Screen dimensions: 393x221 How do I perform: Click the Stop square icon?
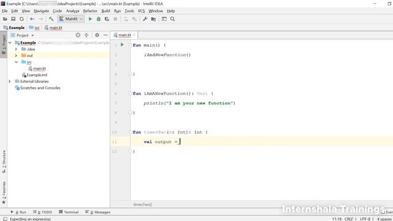coord(115,19)
